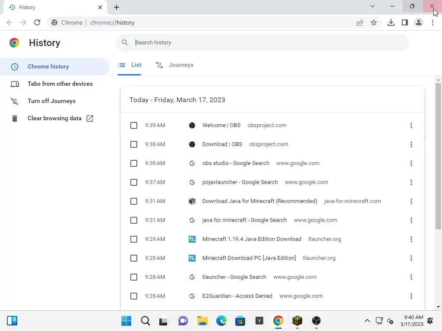This screenshot has width=442, height=331.
Task: Open the Download | OBS history link
Action: pos(222,144)
